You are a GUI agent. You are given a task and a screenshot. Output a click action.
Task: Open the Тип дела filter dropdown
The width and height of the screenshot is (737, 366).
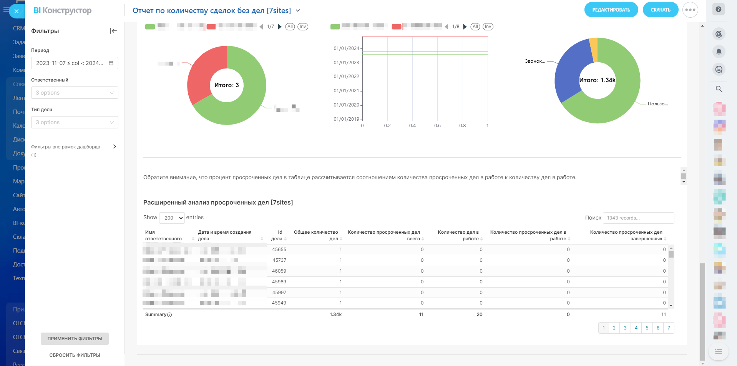click(x=75, y=122)
